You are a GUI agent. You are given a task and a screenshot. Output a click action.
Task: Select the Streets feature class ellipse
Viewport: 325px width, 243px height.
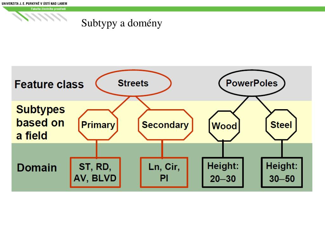[133, 83]
